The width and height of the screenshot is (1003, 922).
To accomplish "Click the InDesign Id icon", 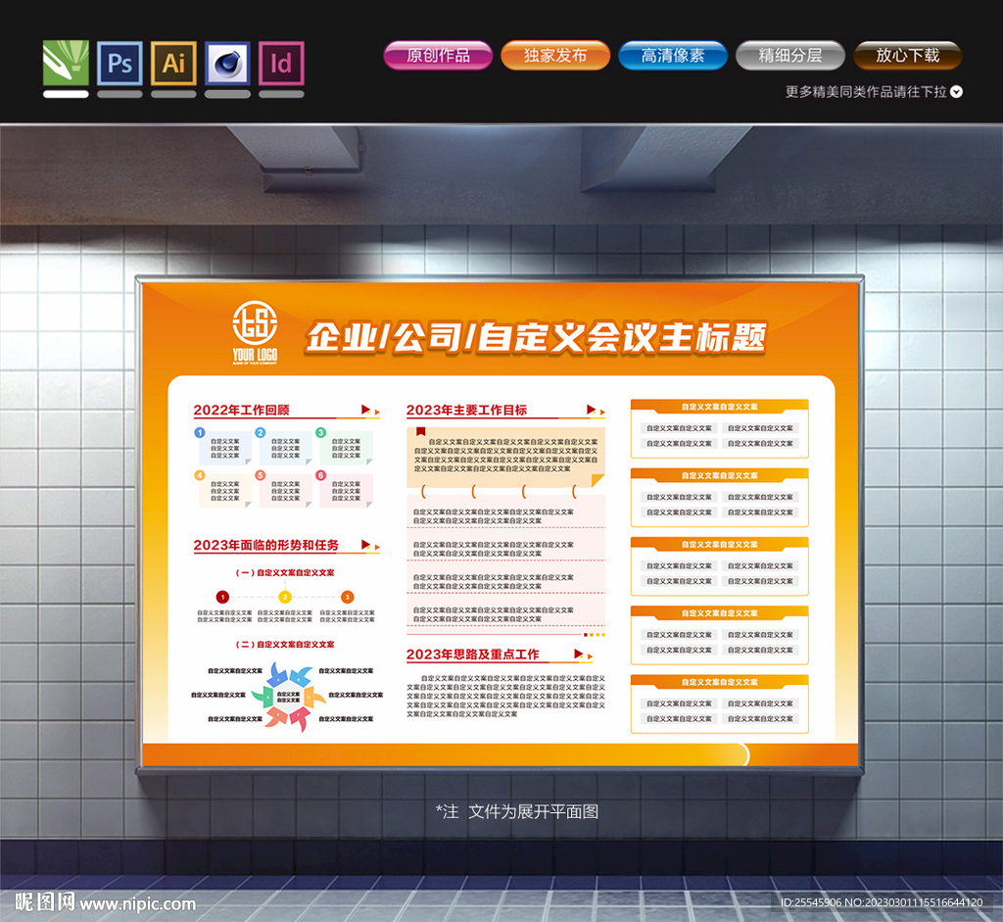I will [281, 64].
